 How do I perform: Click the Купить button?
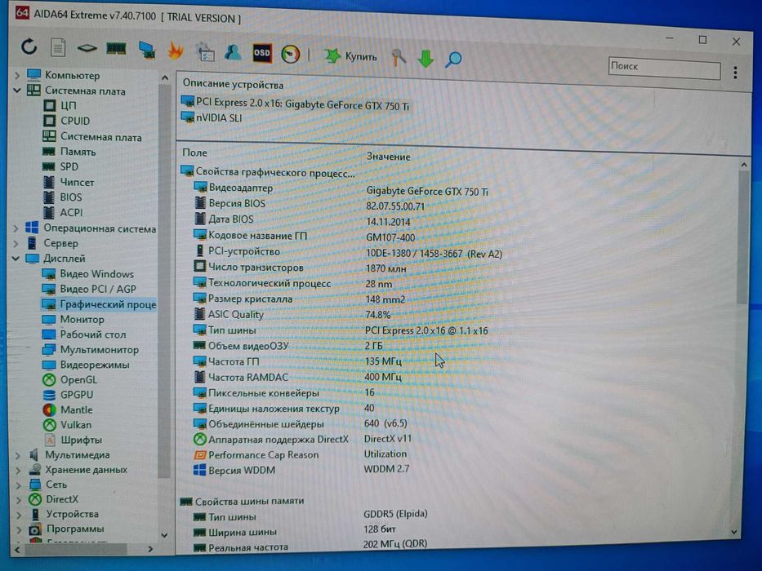(350, 56)
